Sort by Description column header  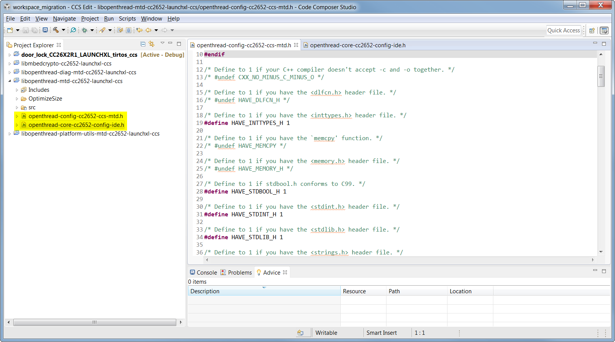point(264,291)
